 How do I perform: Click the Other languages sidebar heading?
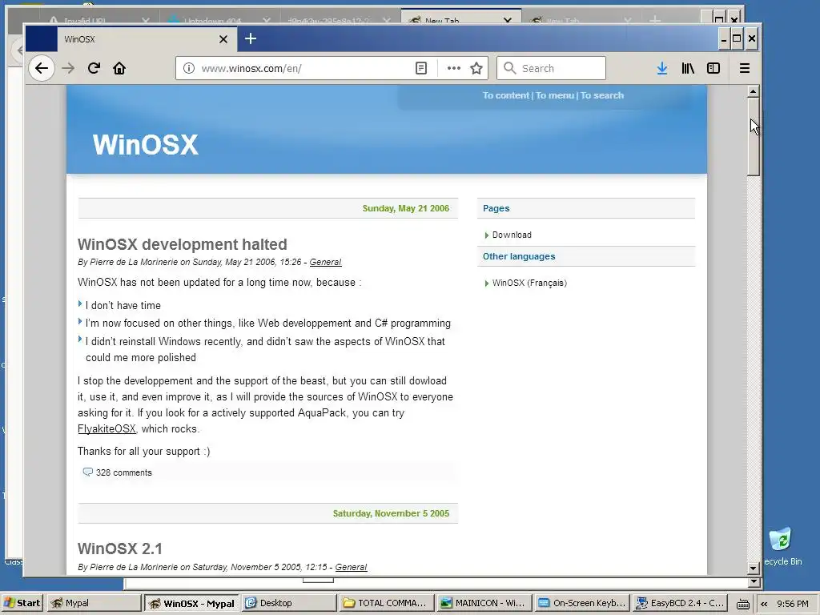tap(519, 256)
